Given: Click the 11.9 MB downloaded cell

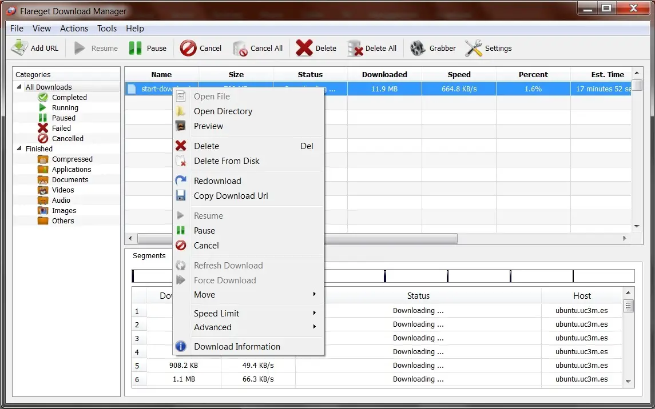Looking at the screenshot, I should [385, 89].
